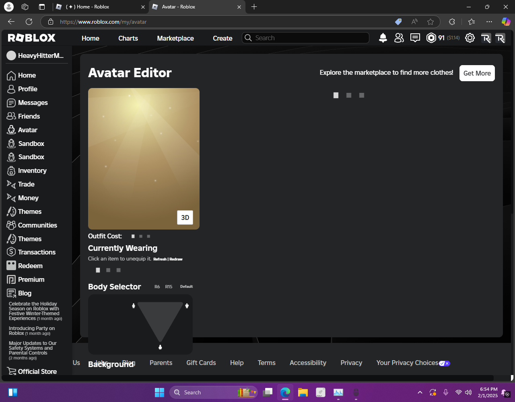Click the Robux balance icon showing 91
Image resolution: width=515 pixels, height=402 pixels.
(x=431, y=38)
